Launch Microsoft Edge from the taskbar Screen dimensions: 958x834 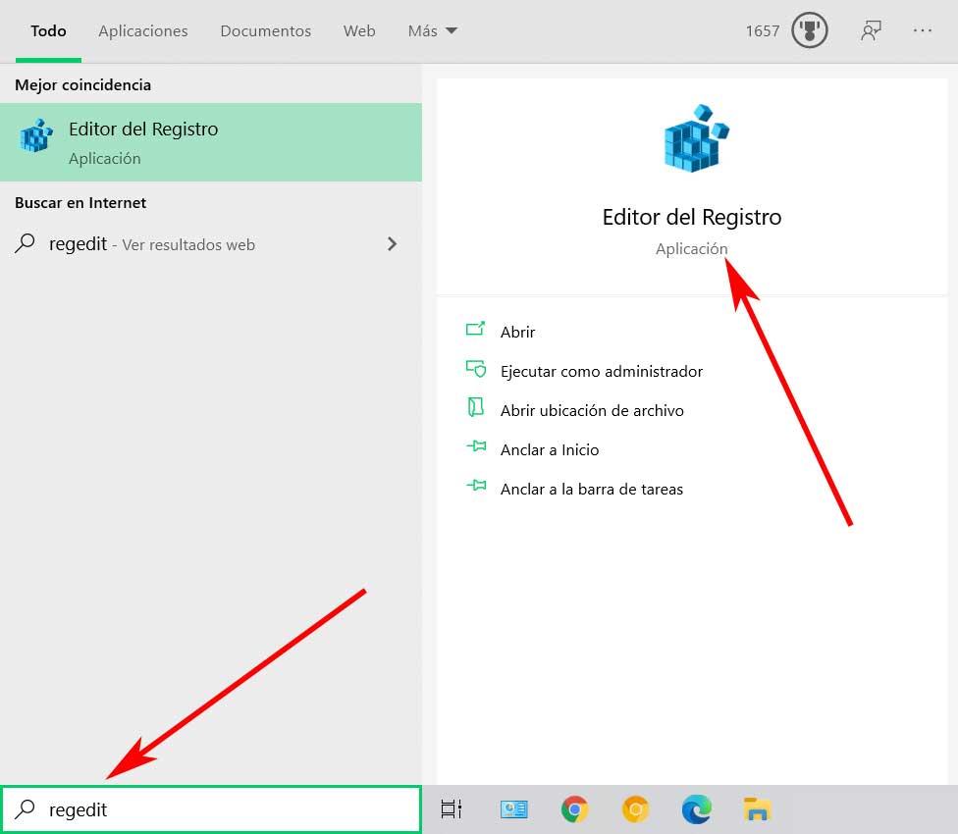(697, 809)
